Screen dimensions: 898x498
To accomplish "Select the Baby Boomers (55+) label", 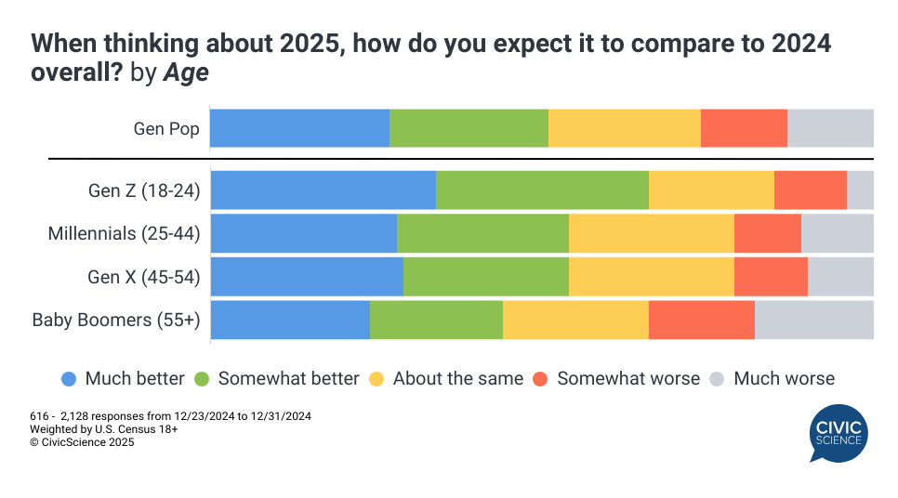I will [116, 321].
